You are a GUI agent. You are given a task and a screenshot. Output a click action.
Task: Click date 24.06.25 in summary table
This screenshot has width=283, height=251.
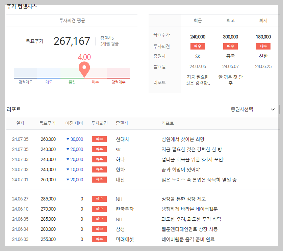263,66
